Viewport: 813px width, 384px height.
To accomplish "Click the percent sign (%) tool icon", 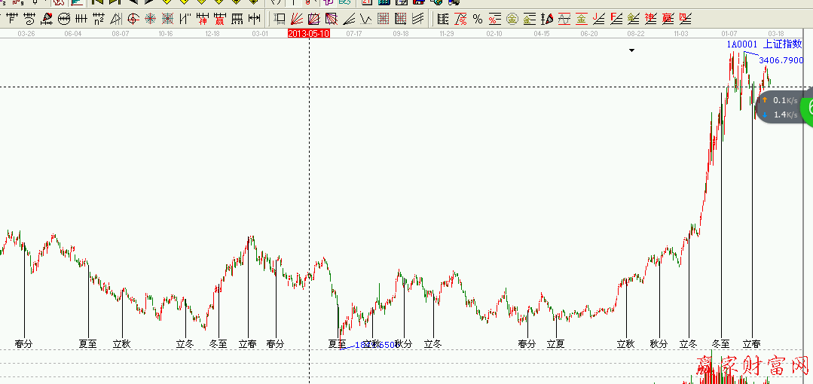I will click(478, 19).
